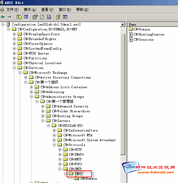Viewport: 178px width, 183px height.
Task: Select CN=IMAP4 tree item
Action: [x=76, y=154]
